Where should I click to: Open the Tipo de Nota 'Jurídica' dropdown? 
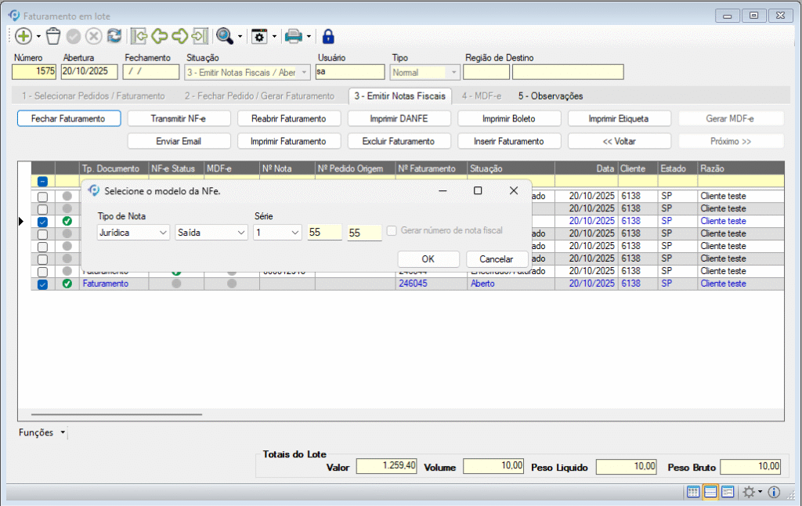click(133, 233)
